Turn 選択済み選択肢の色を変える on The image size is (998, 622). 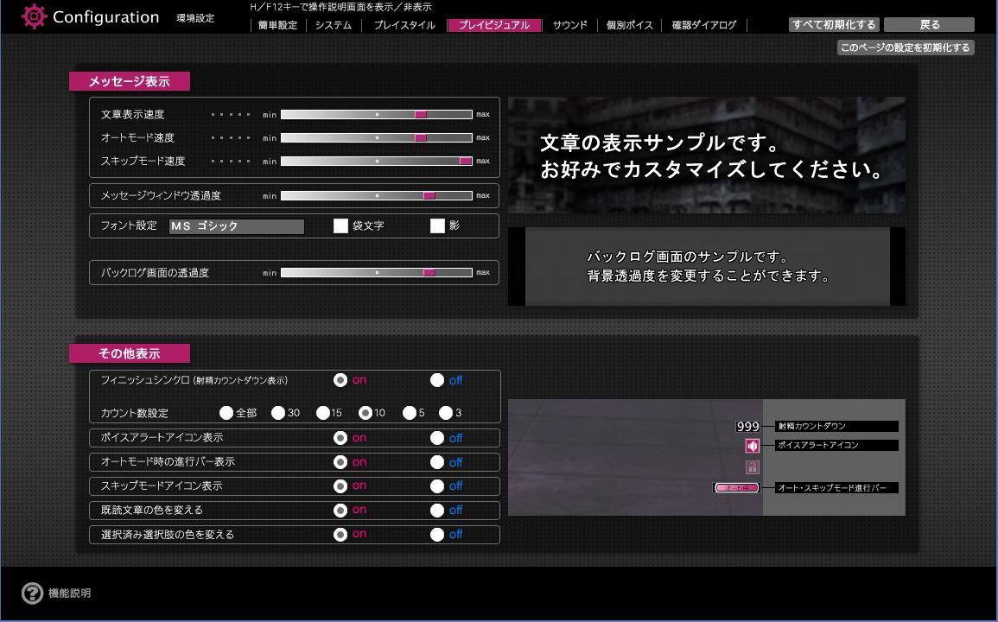[340, 534]
